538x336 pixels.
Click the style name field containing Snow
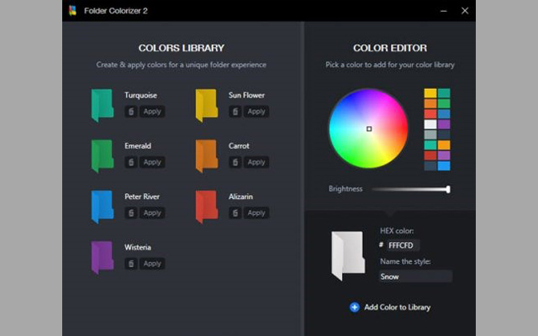415,276
